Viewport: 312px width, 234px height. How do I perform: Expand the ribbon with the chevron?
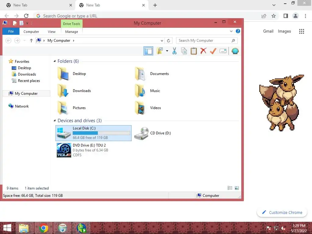pos(231,31)
